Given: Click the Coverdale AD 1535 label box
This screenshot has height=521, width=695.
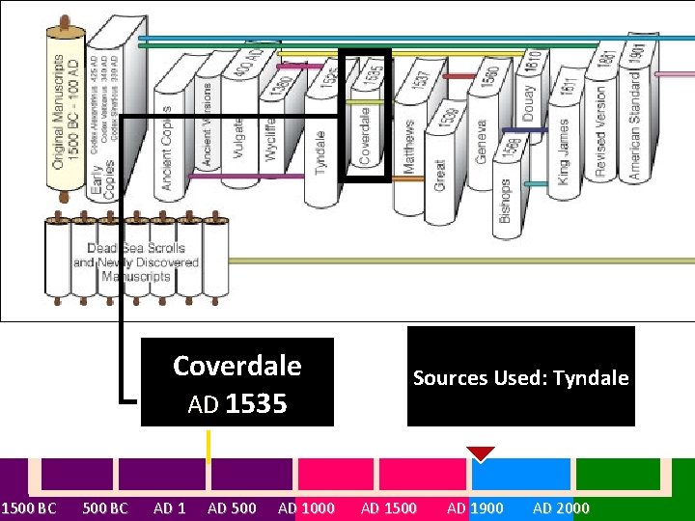Looking at the screenshot, I should tap(237, 382).
